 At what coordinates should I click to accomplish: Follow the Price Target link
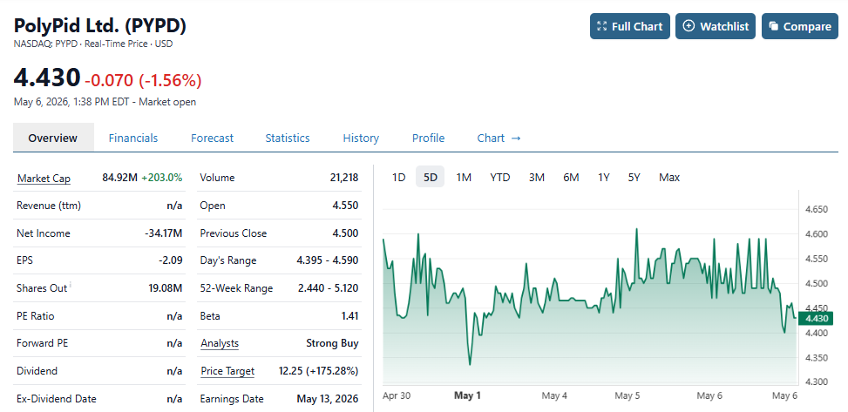pos(227,371)
